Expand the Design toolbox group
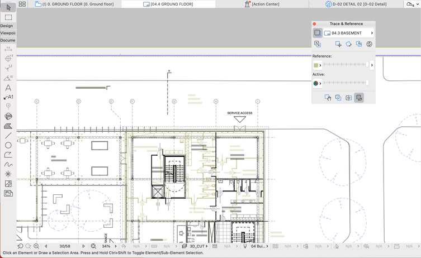The image size is (421, 258). click(x=7, y=26)
